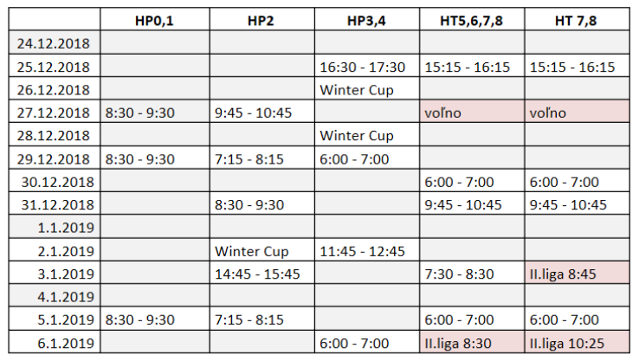Select the 1.1.2019 date cell
The image size is (639, 361).
(x=55, y=227)
